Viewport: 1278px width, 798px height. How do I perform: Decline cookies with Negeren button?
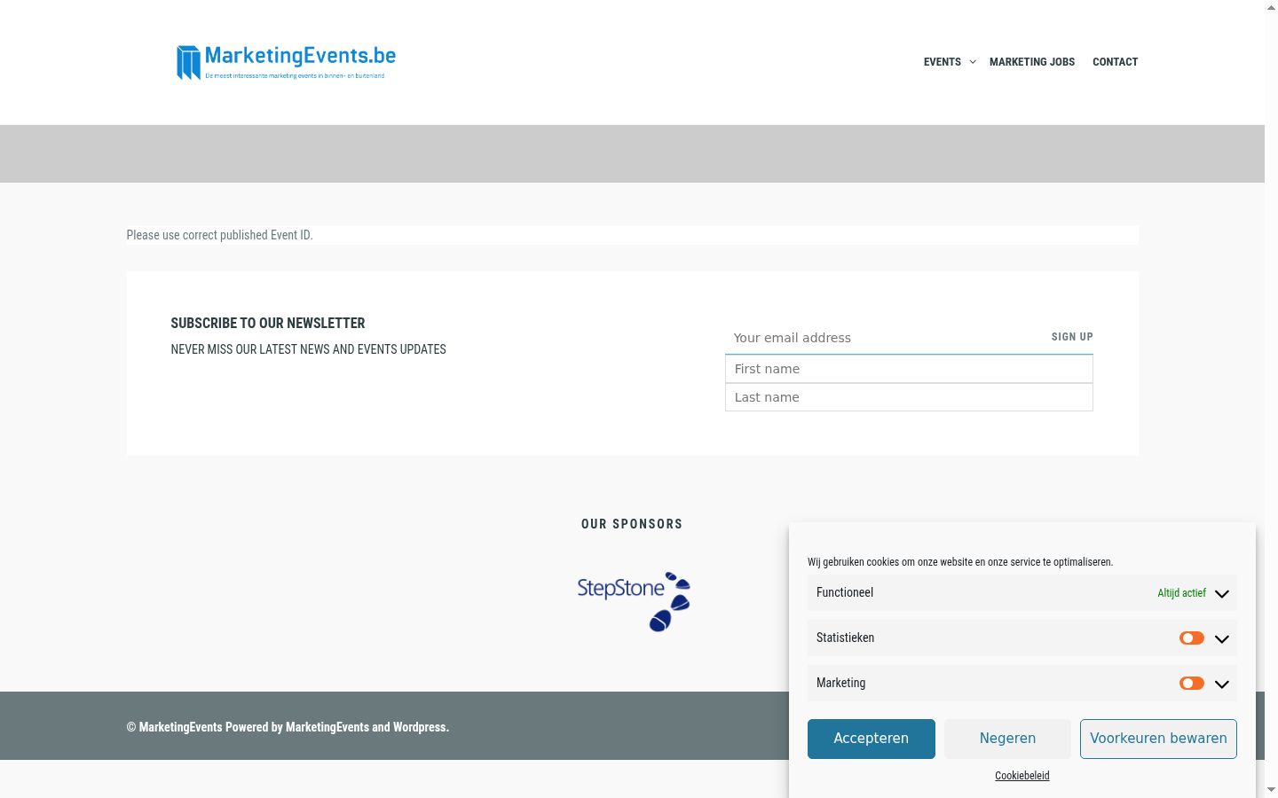coord(1007,739)
